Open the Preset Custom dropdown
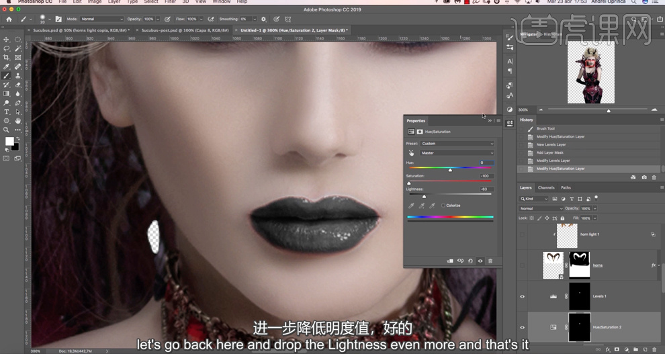The height and width of the screenshot is (354, 665). pyautogui.click(x=457, y=144)
